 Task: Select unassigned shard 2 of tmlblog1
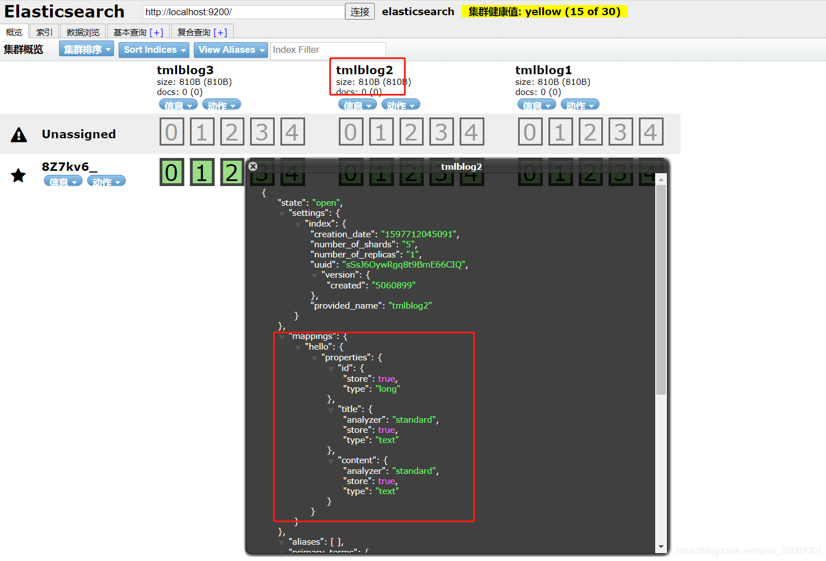[x=591, y=132]
